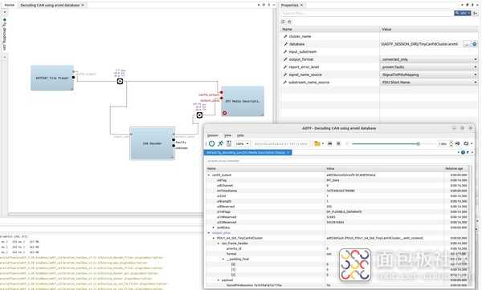Click the yellow folder open icon

[x=317, y=143]
